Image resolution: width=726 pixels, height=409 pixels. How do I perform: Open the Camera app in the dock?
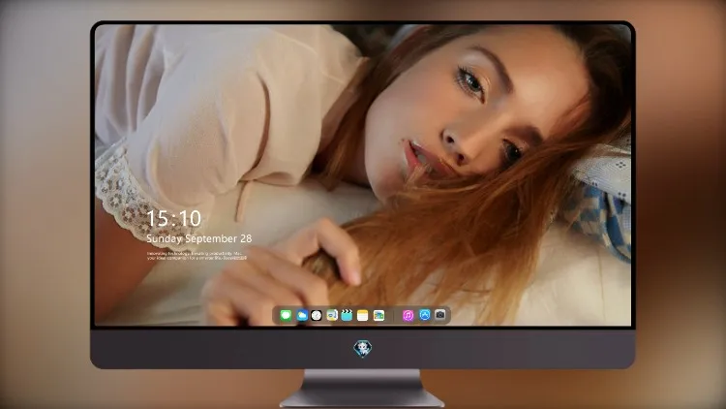(x=439, y=315)
